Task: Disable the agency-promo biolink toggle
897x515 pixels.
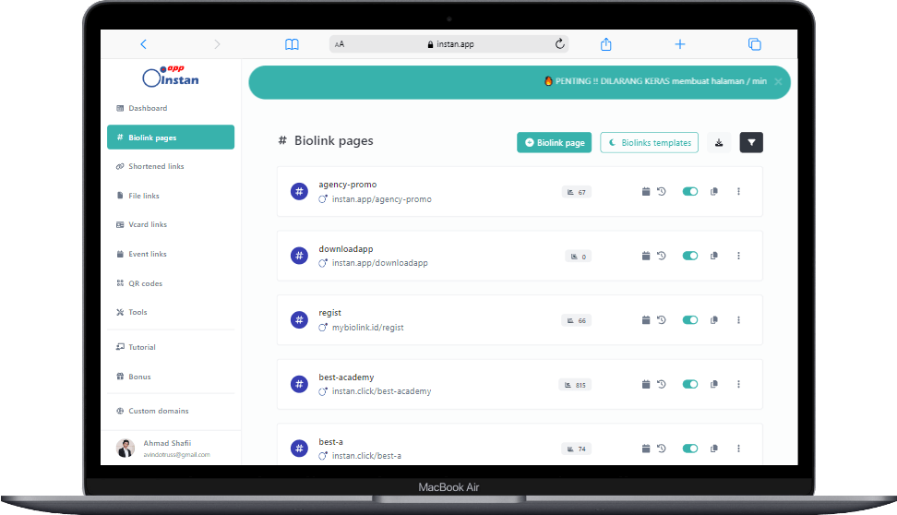Action: [x=689, y=192]
